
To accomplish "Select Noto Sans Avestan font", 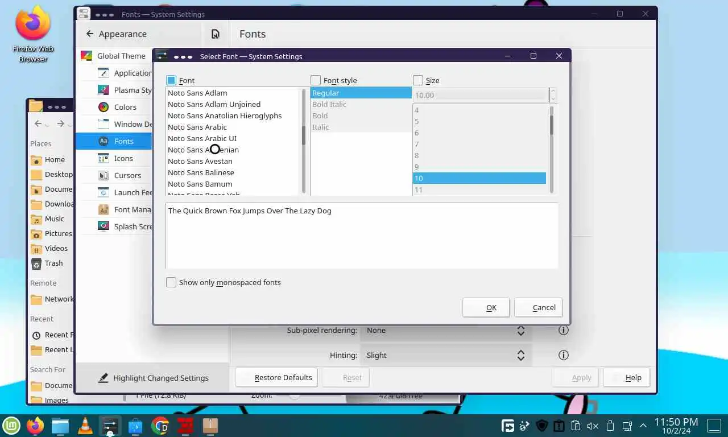I will click(233, 161).
